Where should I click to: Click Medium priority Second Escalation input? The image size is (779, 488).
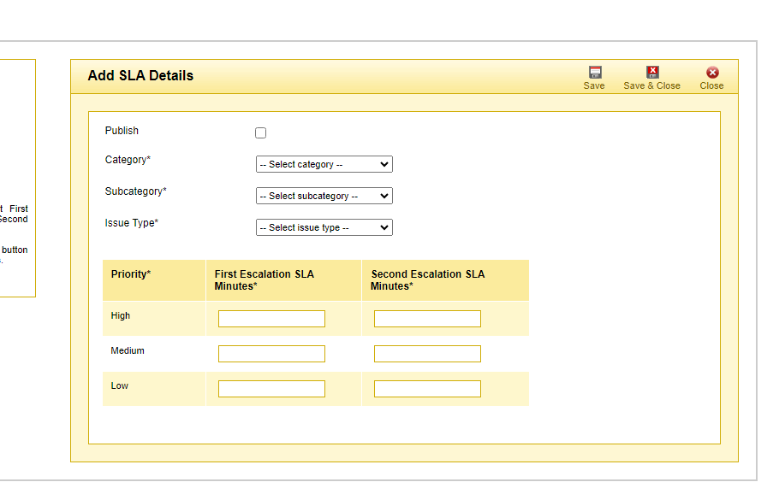click(427, 354)
